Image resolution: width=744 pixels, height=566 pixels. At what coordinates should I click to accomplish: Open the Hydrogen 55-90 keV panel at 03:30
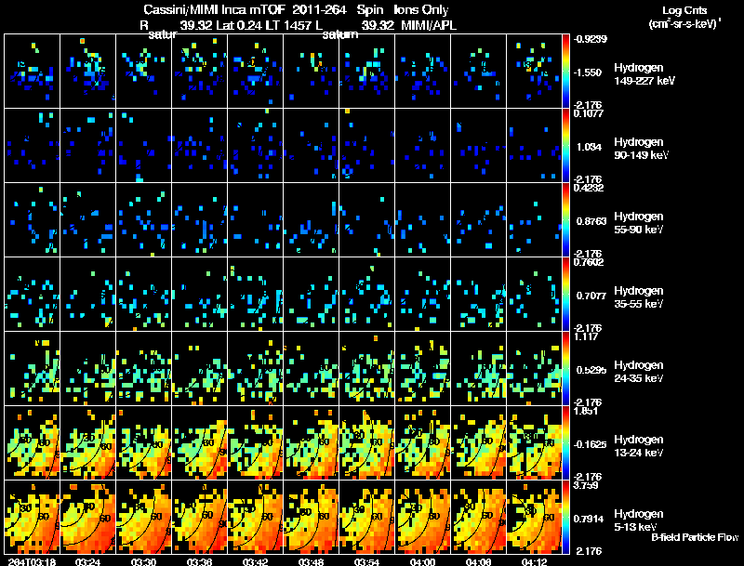point(144,220)
